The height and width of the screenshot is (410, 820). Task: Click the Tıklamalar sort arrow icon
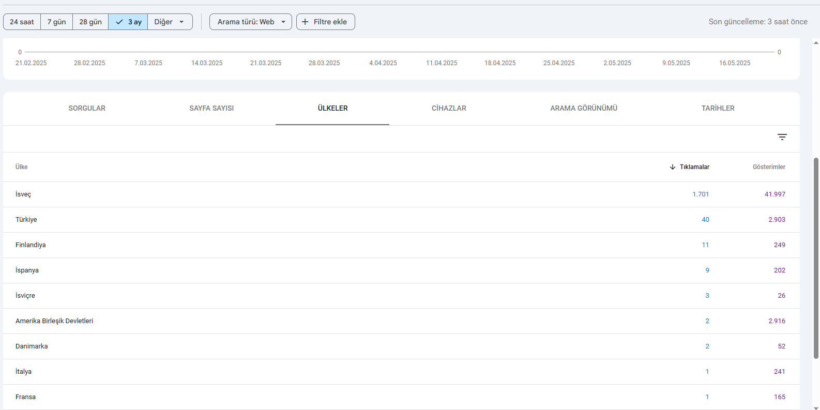click(673, 167)
